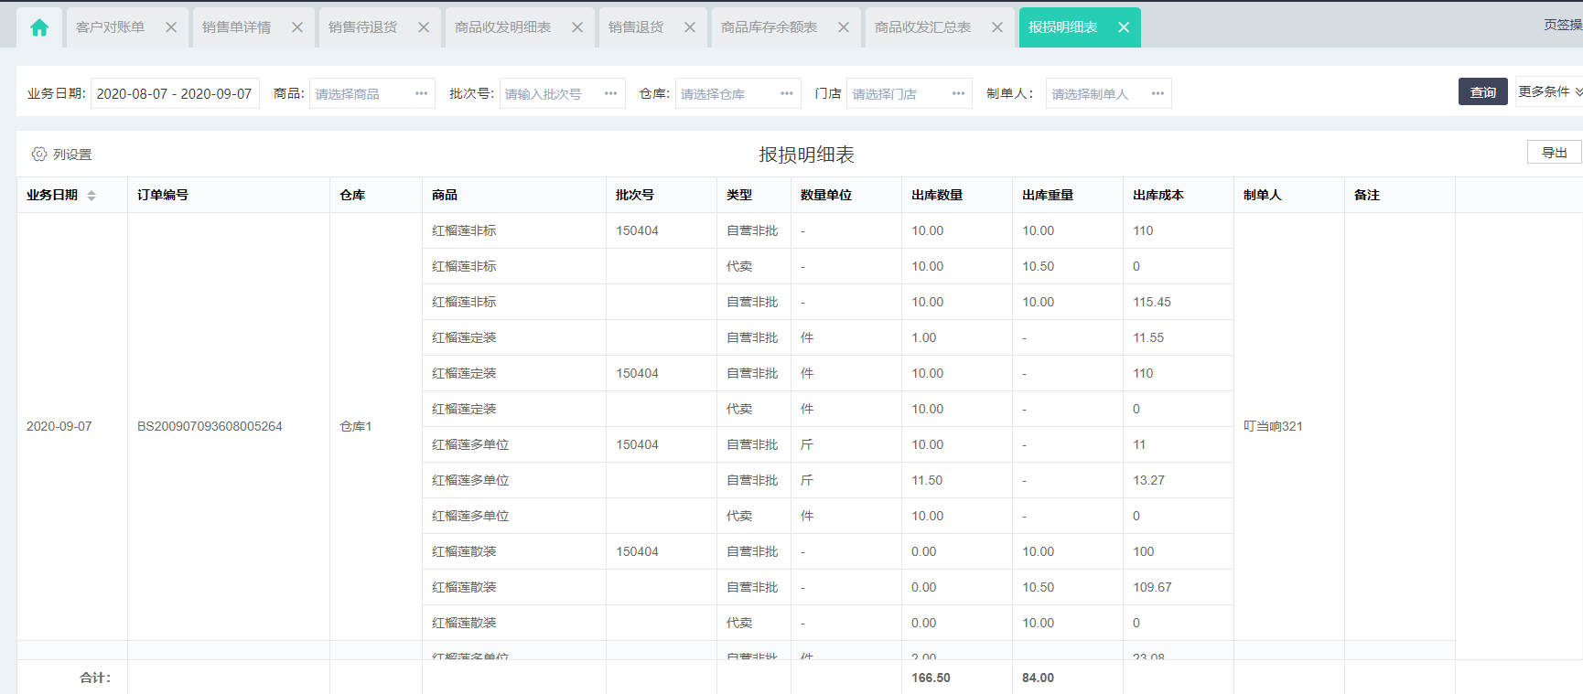This screenshot has height=694, width=1583.
Task: Click the cost value 109.67
Action: (x=1152, y=588)
